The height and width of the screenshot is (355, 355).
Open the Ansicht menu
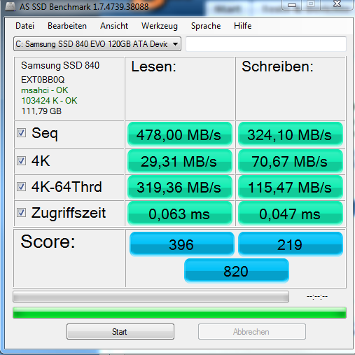[114, 26]
